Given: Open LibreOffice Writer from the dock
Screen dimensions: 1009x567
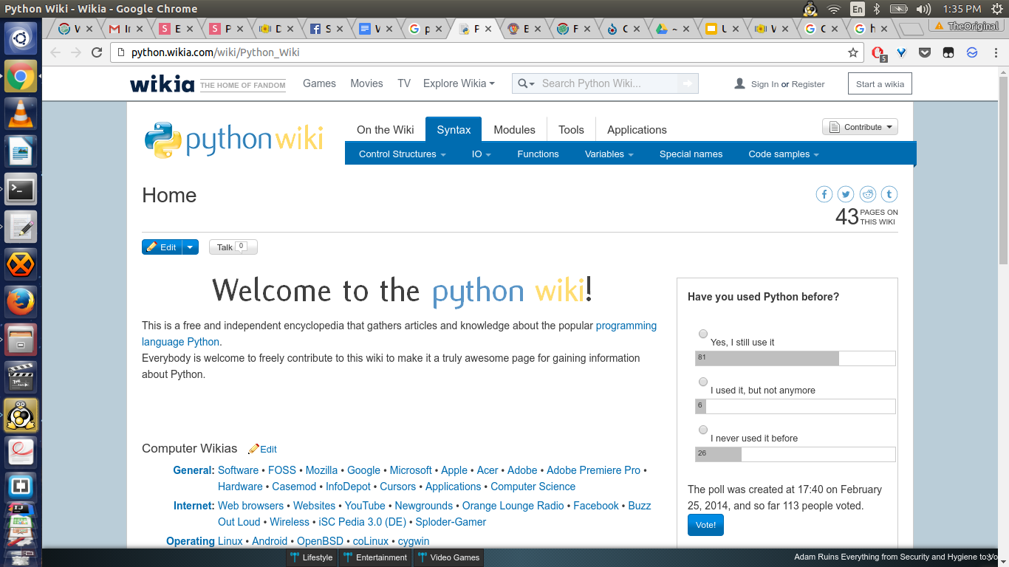Looking at the screenshot, I should (x=21, y=152).
